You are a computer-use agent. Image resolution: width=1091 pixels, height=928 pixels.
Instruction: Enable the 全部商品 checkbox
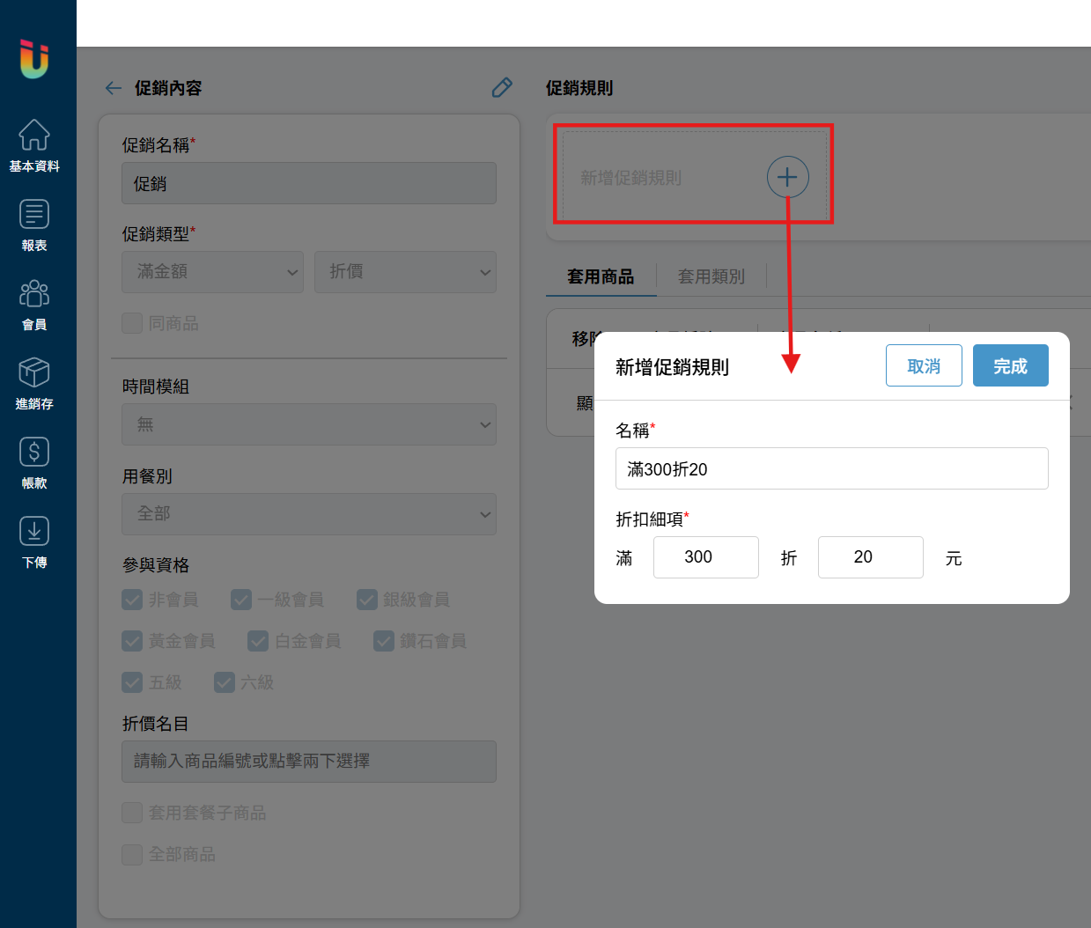click(132, 854)
